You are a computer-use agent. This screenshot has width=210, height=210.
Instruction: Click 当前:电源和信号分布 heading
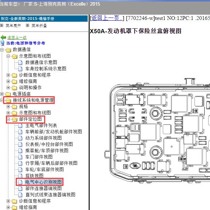pyautogui.click(x=26, y=43)
